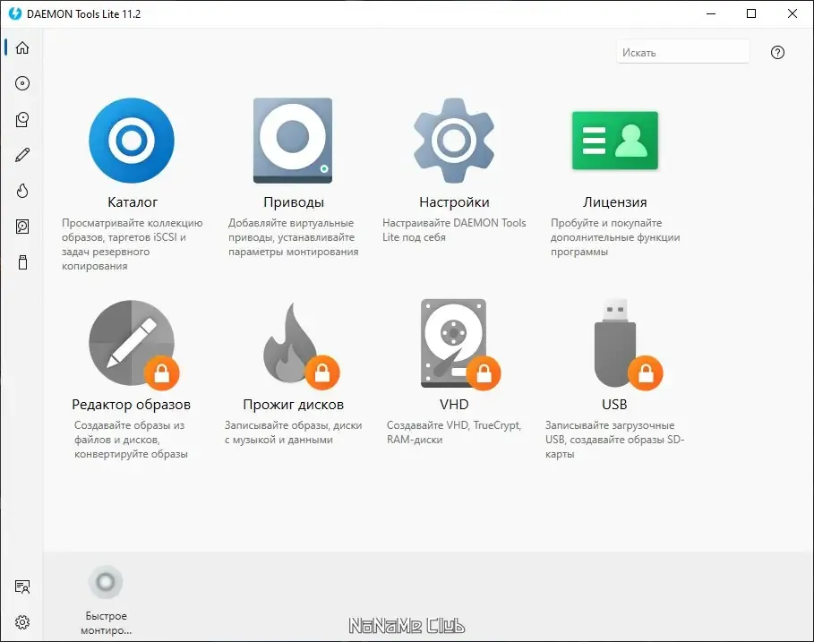This screenshot has width=814, height=642.
Task: Close the DAEMON Tools Lite window
Action: [793, 13]
